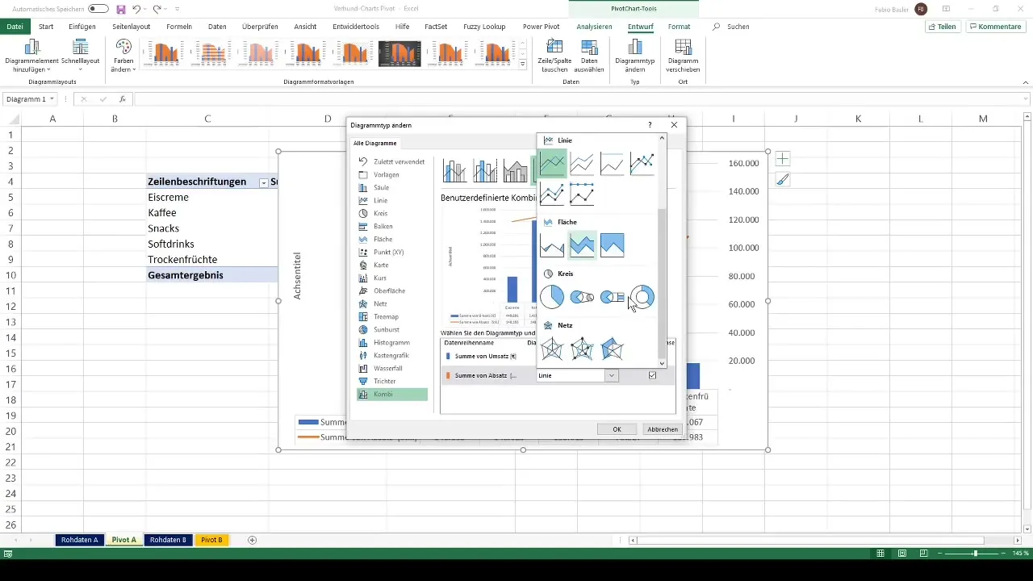Click Diagrammtyp ändern ribbon icon
Screen dimensions: 1033x581
(x=634, y=55)
